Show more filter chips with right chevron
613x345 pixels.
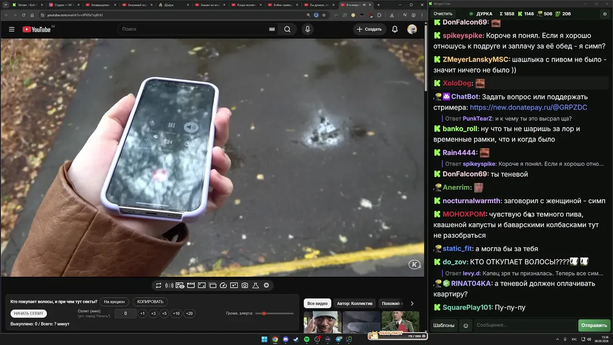click(x=412, y=303)
